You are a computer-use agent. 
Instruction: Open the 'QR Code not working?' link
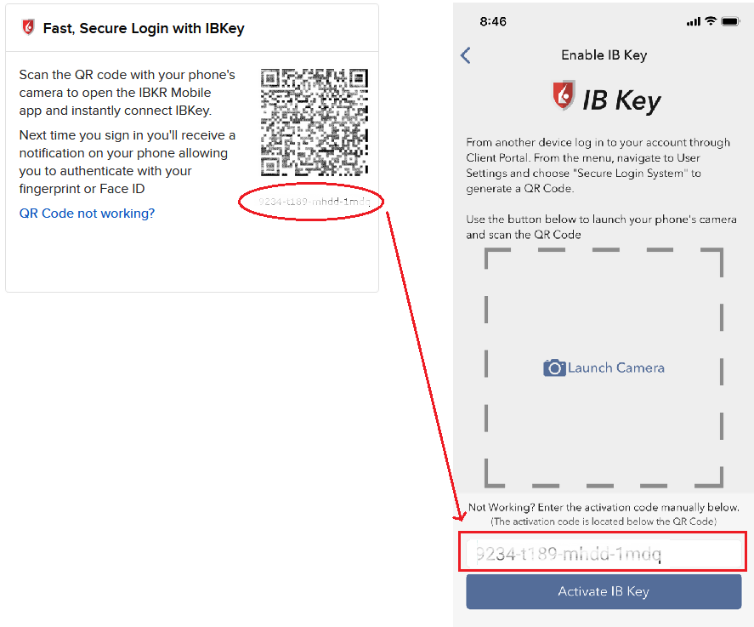coord(87,214)
